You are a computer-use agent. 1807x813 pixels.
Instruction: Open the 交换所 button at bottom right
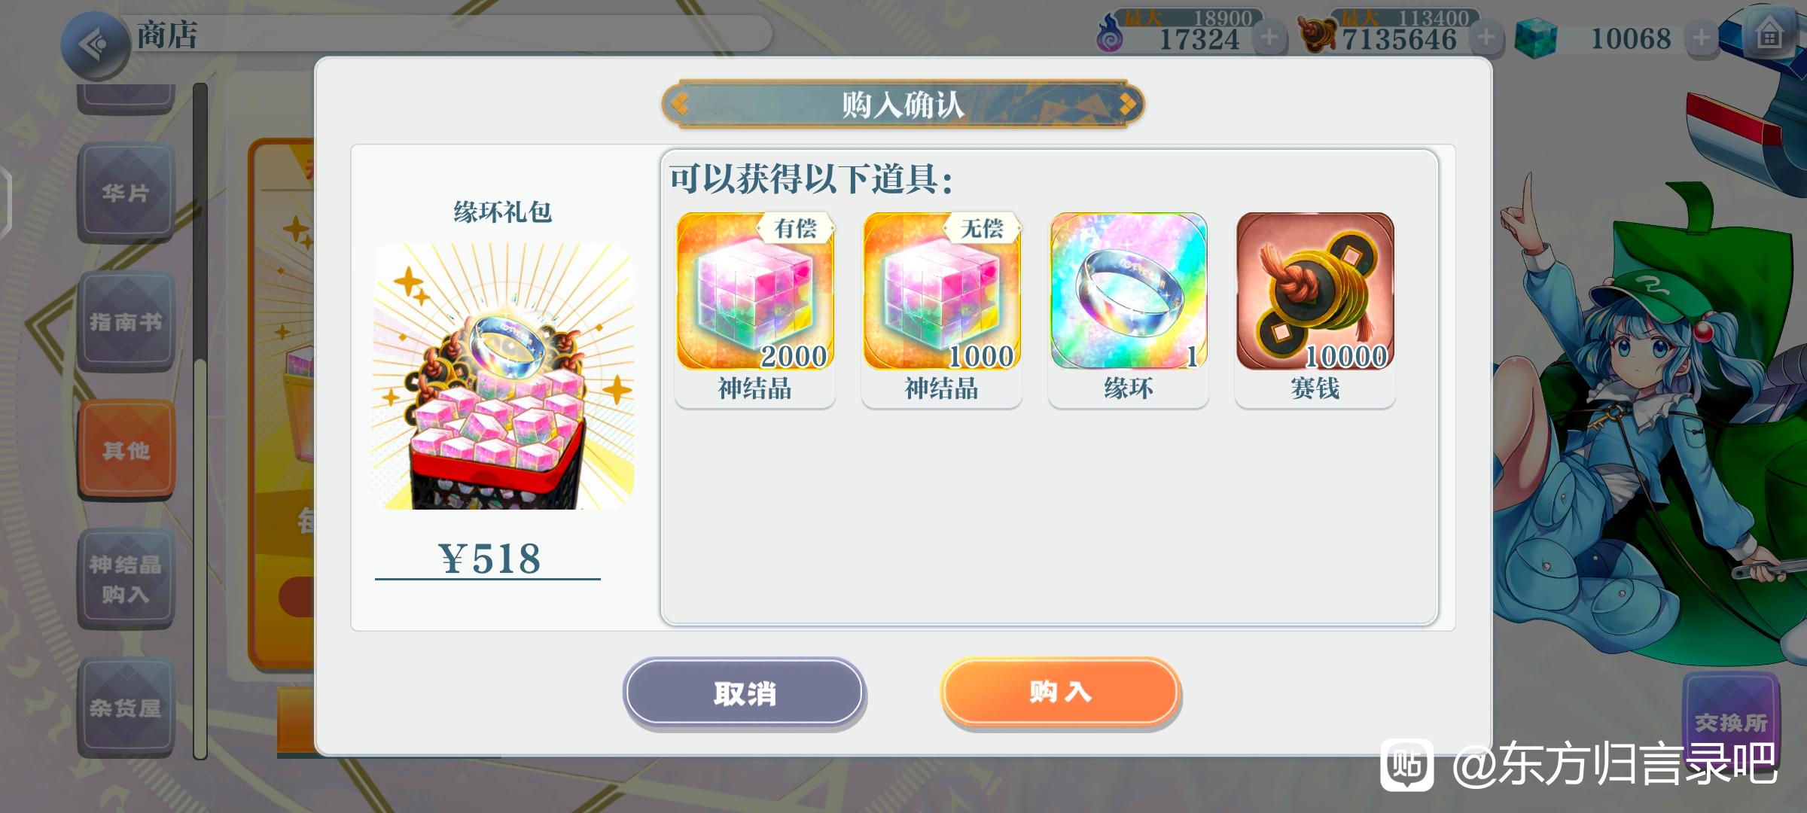click(1731, 722)
